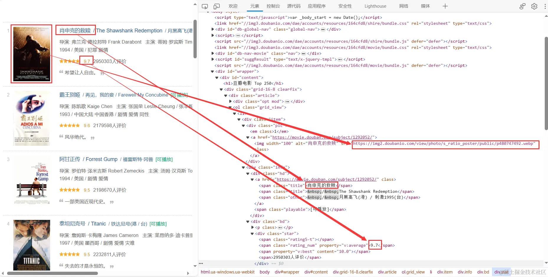
Task: Open the DevTools three-dot customize menu
Action: click(x=545, y=6)
